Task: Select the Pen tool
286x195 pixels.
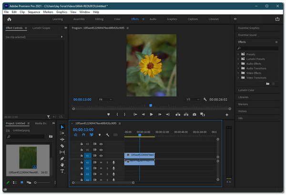Action: click(62, 158)
